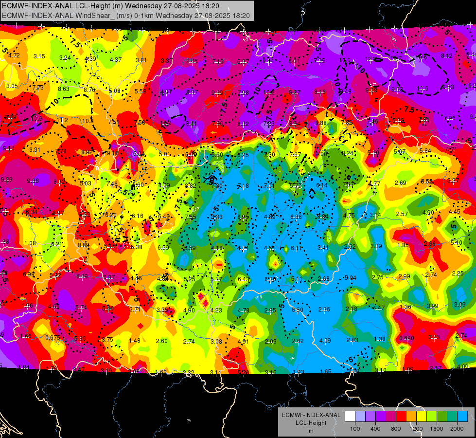Viewport: 476px width, 438px height.
Task: Click the map value 4.39
Action: [x=90, y=59]
